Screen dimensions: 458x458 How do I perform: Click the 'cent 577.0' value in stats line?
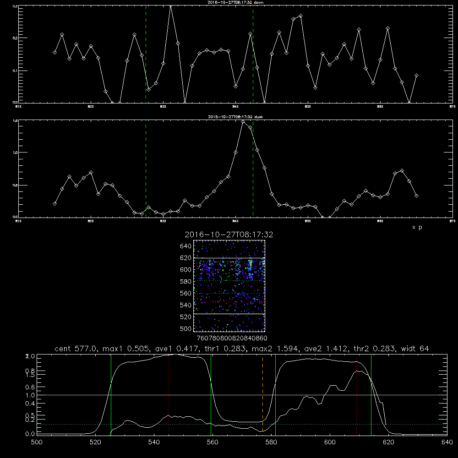point(76,349)
